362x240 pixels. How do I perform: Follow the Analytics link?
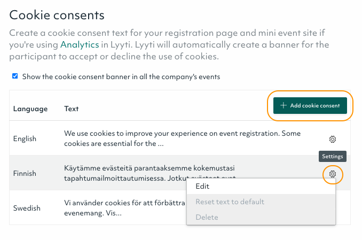pos(80,44)
